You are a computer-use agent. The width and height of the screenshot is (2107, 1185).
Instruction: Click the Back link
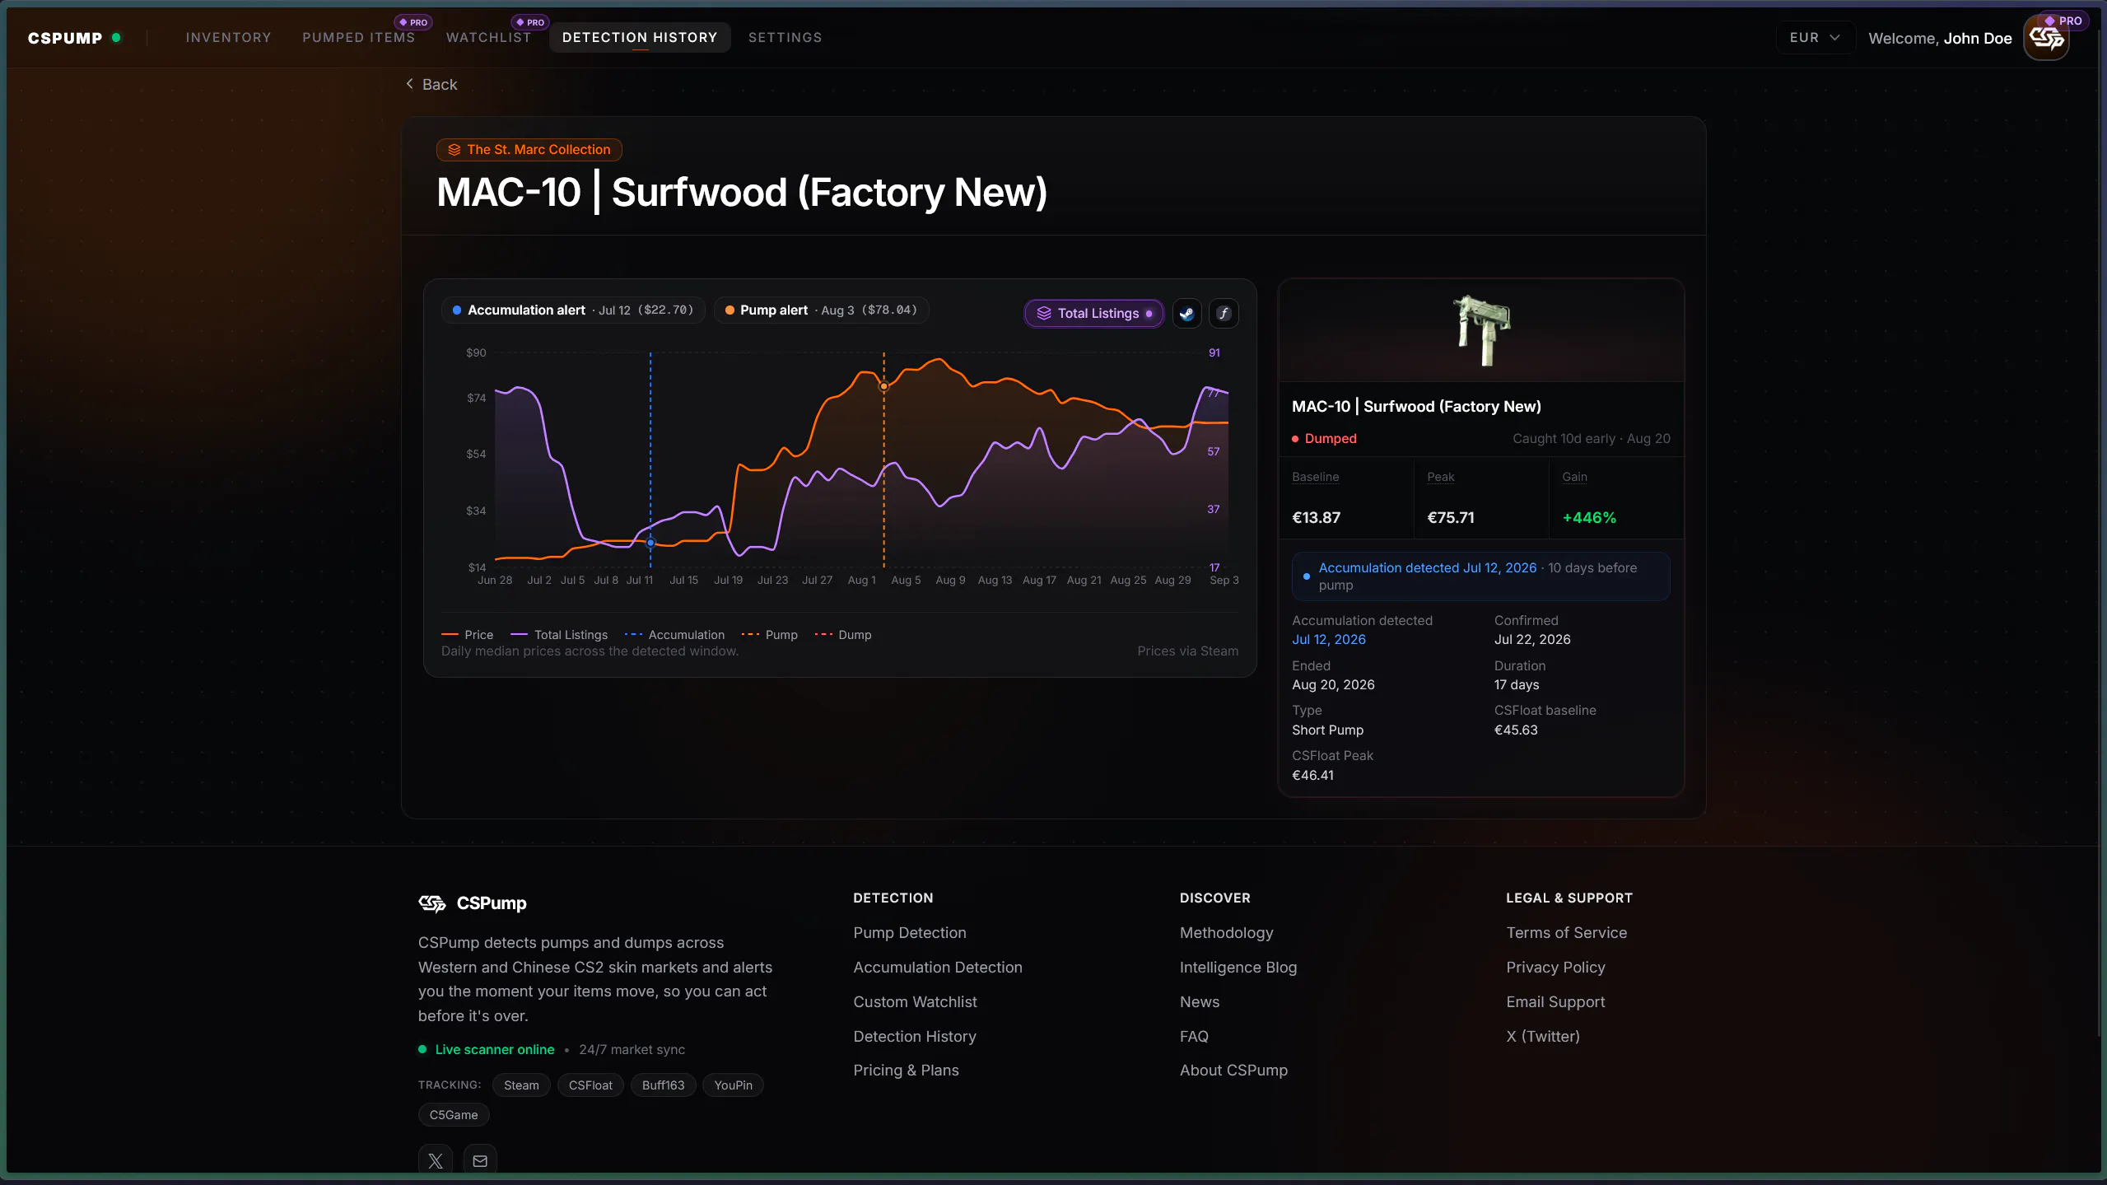tap(431, 84)
